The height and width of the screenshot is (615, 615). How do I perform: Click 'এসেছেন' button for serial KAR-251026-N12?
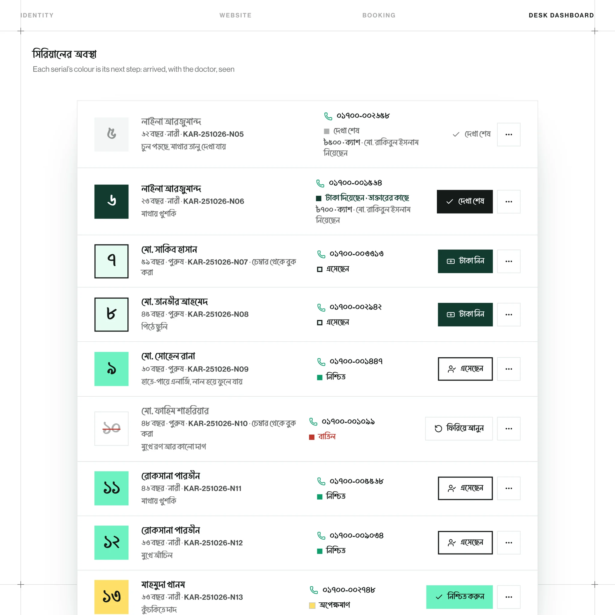[465, 543]
